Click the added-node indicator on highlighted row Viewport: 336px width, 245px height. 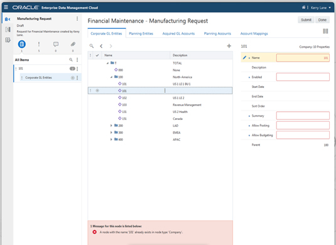click(97, 90)
